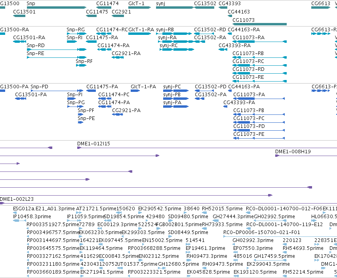This screenshot has width=337, height=278.
Task: Click the GH27444.3prime EST label
Action: click(x=233, y=217)
